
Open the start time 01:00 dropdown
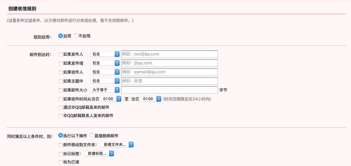coord(111,99)
